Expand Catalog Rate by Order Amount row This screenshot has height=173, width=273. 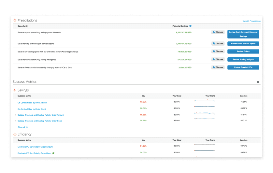point(16,115)
